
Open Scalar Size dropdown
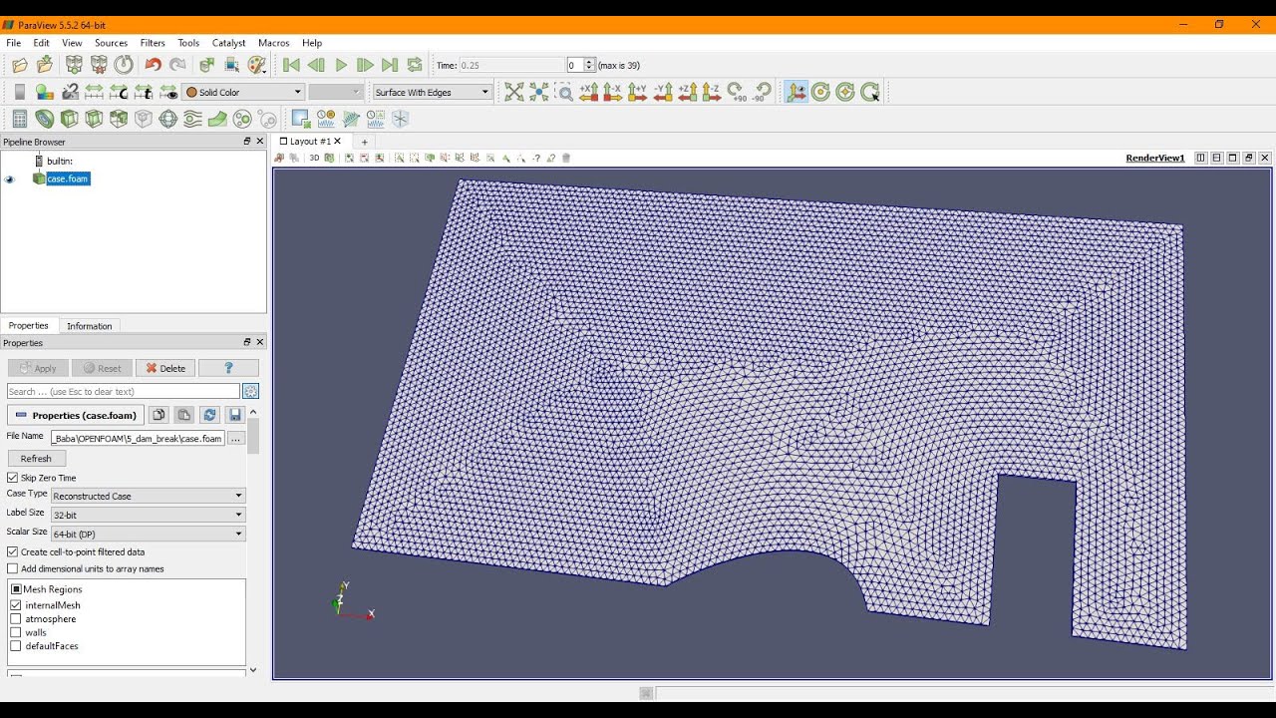tap(149, 534)
